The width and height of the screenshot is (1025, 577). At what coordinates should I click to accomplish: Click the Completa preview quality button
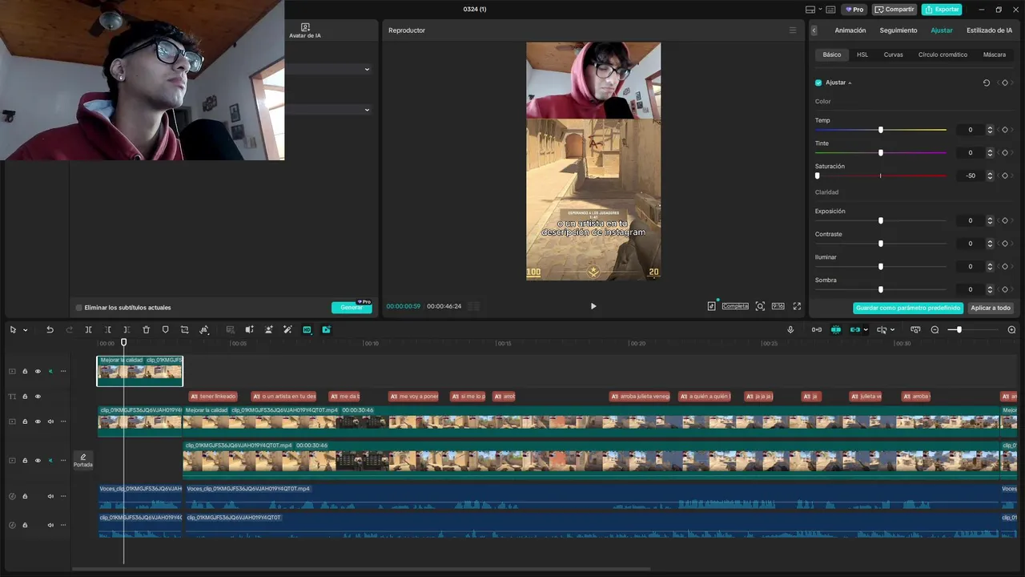coord(735,306)
